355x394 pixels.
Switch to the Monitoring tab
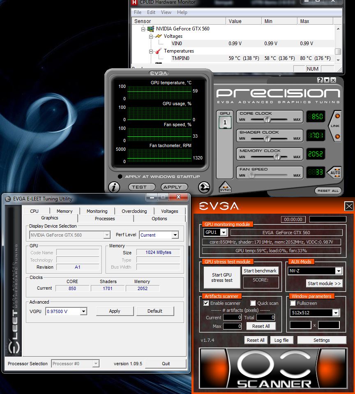tap(97, 211)
